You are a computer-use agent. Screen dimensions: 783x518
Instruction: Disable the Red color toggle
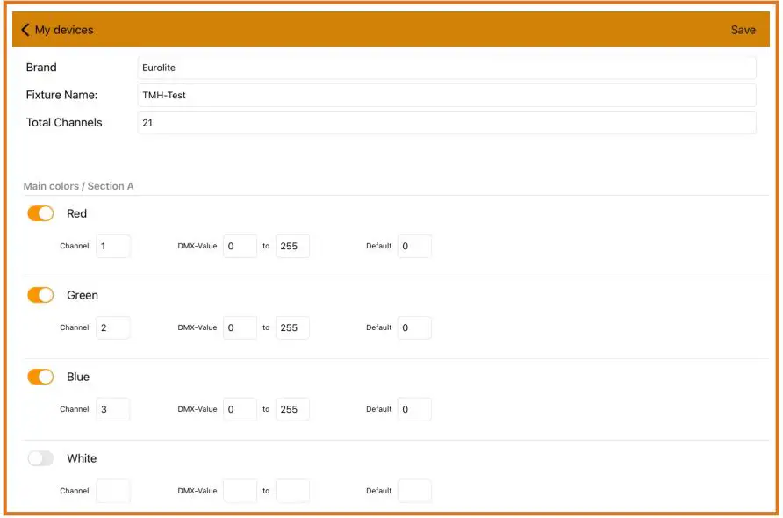pyautogui.click(x=40, y=213)
